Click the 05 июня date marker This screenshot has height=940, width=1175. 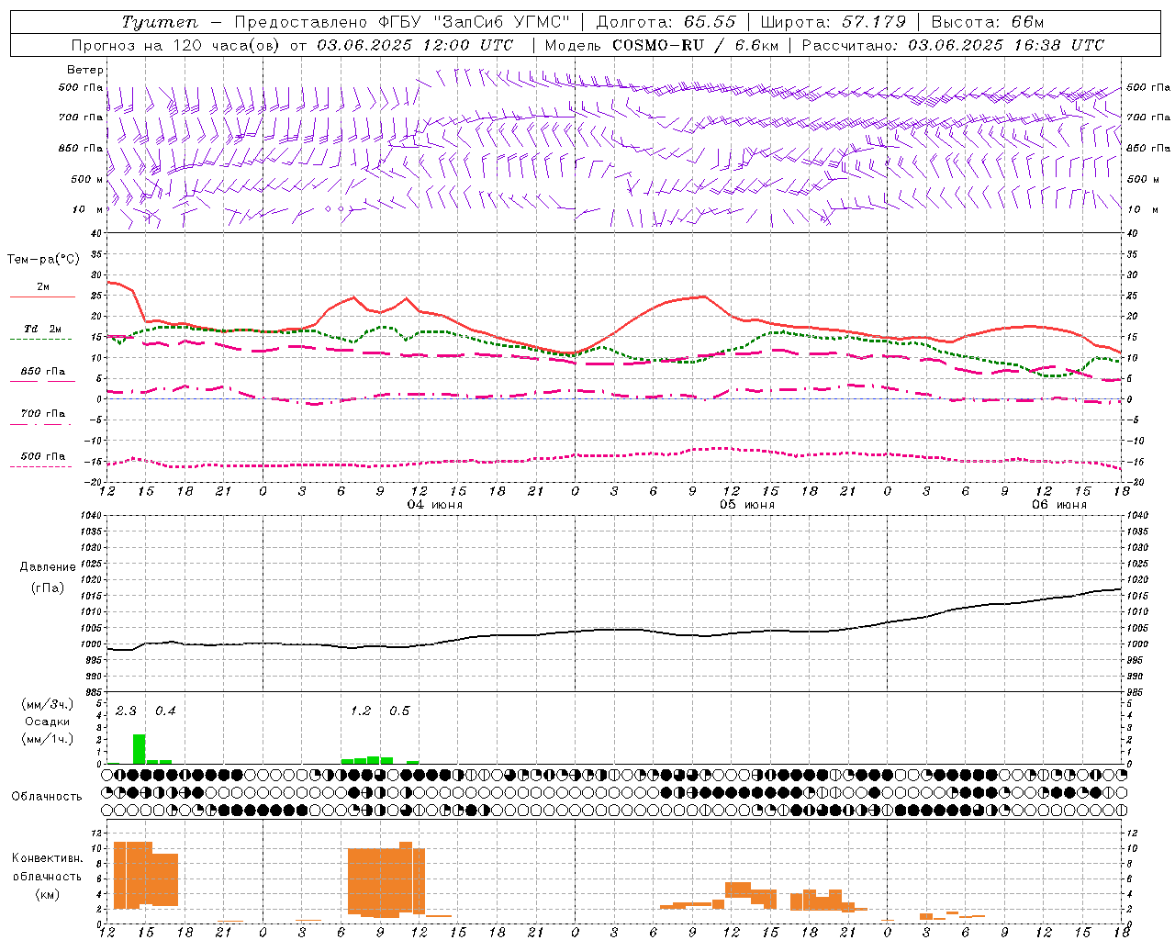click(747, 505)
